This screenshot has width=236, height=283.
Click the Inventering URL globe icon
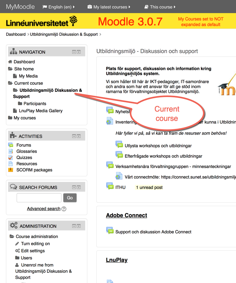point(110,121)
